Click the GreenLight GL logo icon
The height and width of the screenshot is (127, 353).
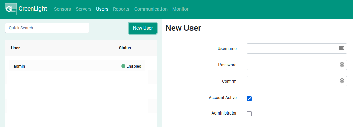(10, 9)
